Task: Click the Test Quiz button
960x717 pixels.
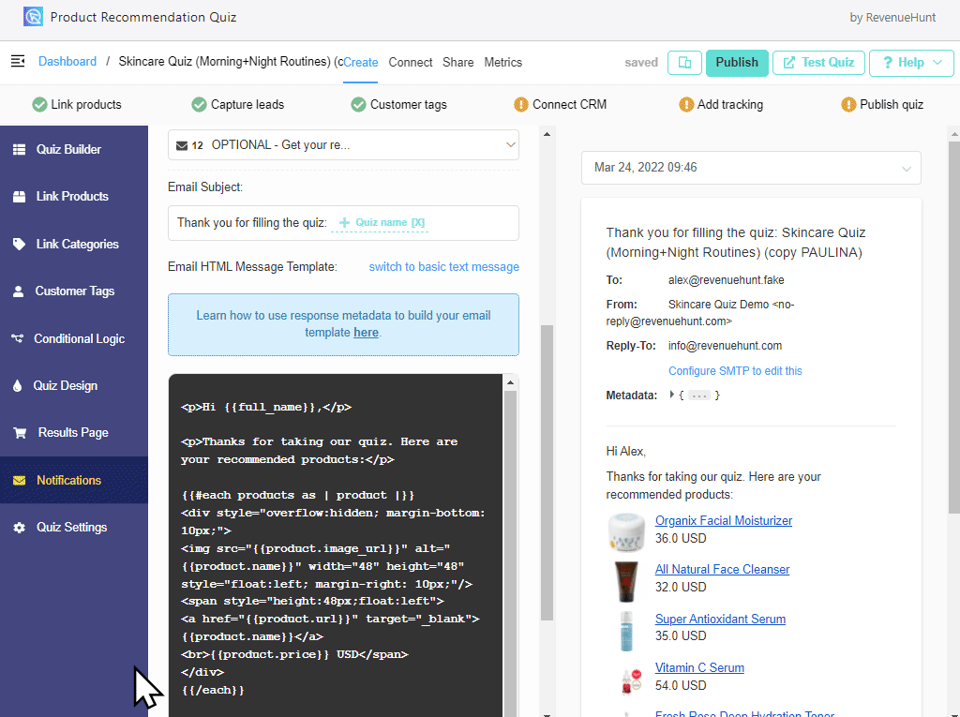Action: (x=818, y=63)
